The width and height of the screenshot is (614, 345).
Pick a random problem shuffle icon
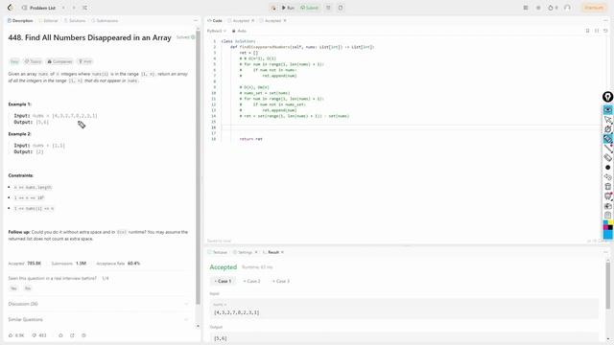(x=84, y=8)
